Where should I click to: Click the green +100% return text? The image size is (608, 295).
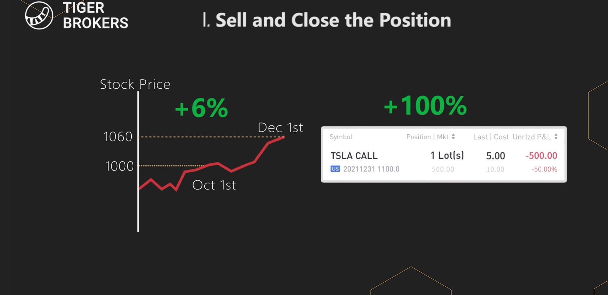click(425, 106)
